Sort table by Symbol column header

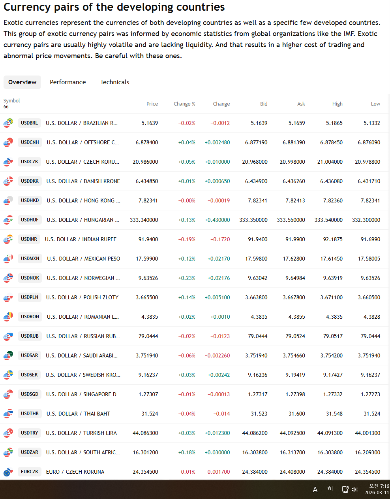12,101
